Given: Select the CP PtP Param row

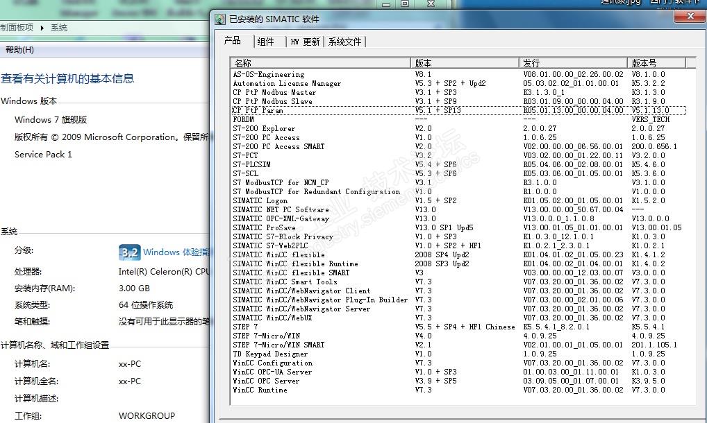Looking at the screenshot, I should coord(458,110).
